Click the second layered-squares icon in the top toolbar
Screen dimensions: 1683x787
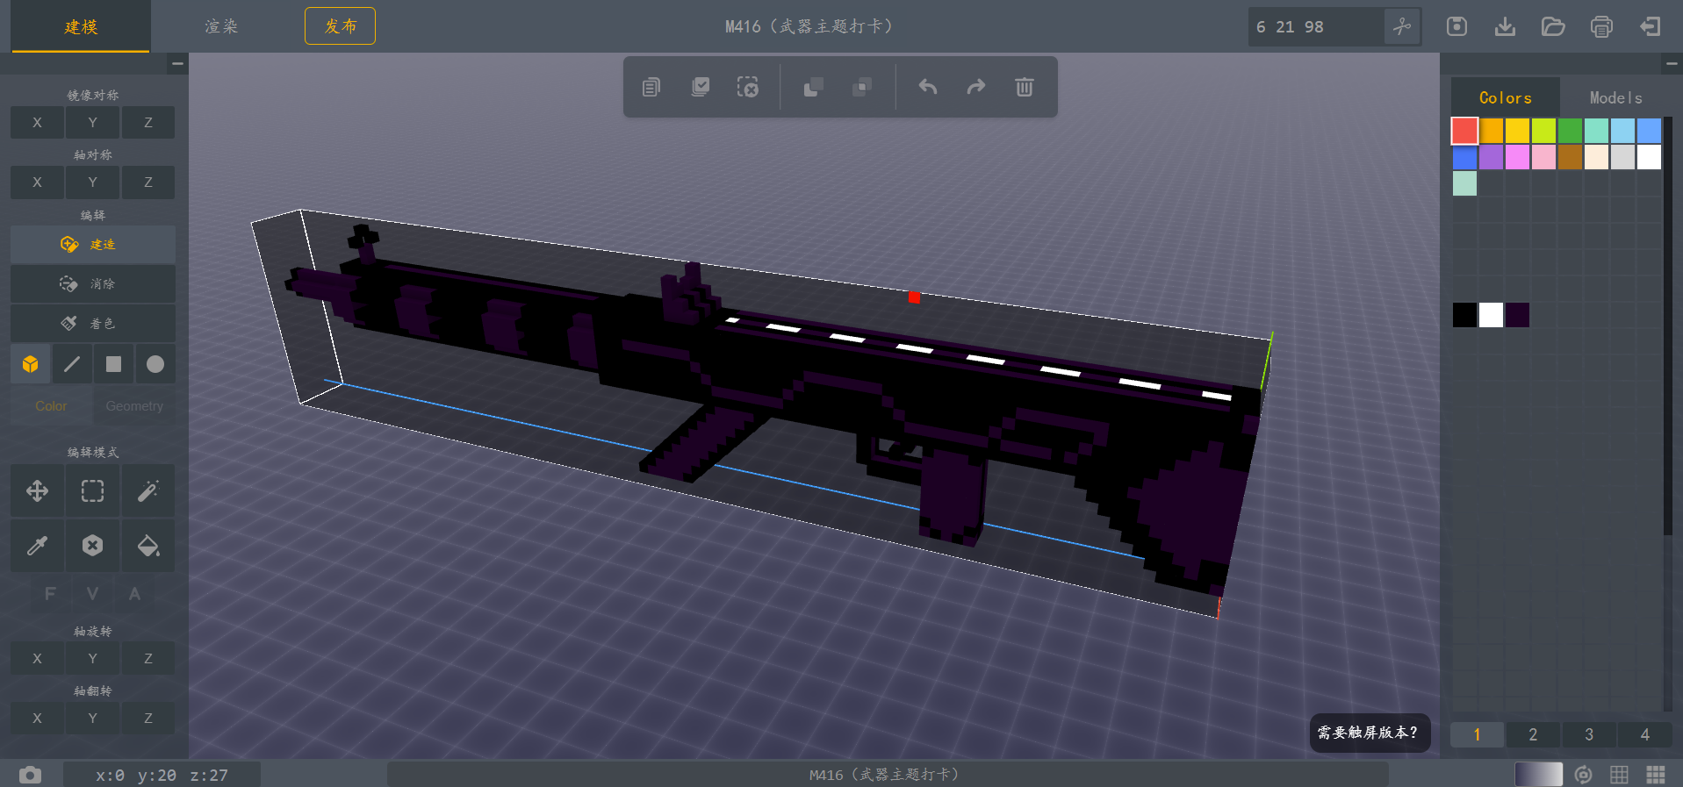click(862, 87)
